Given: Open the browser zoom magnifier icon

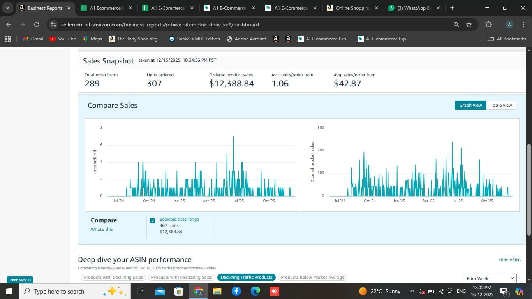Looking at the screenshot, I should coord(456,25).
